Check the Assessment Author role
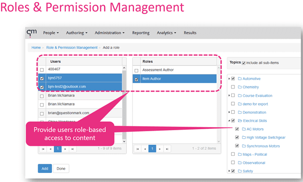The width and height of the screenshot is (303, 182). pos(136,70)
